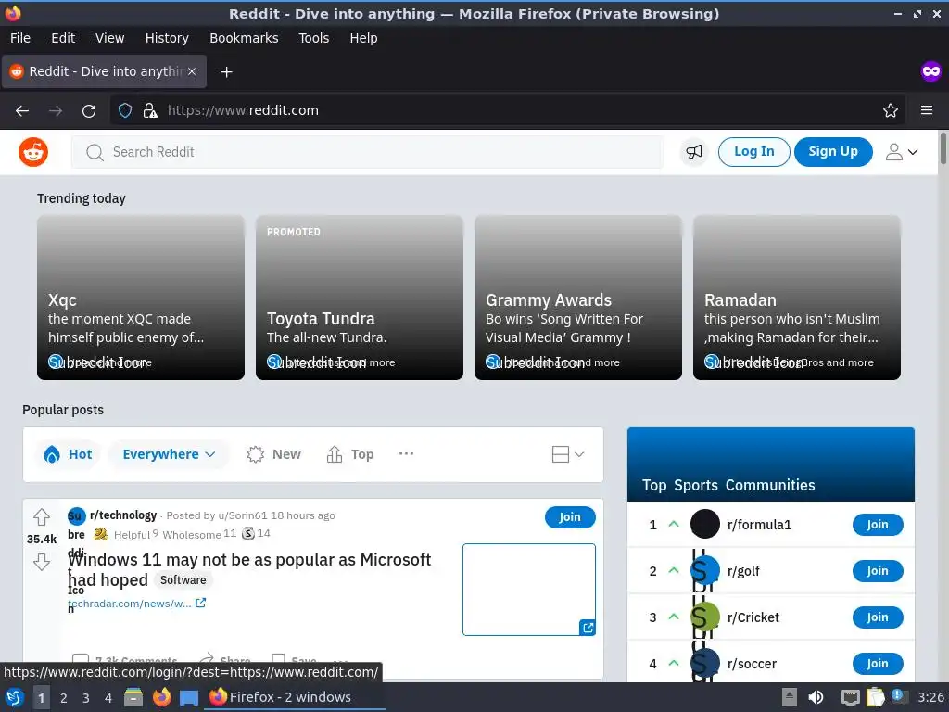
Task: Click the private browsing mask icon
Action: point(930,71)
